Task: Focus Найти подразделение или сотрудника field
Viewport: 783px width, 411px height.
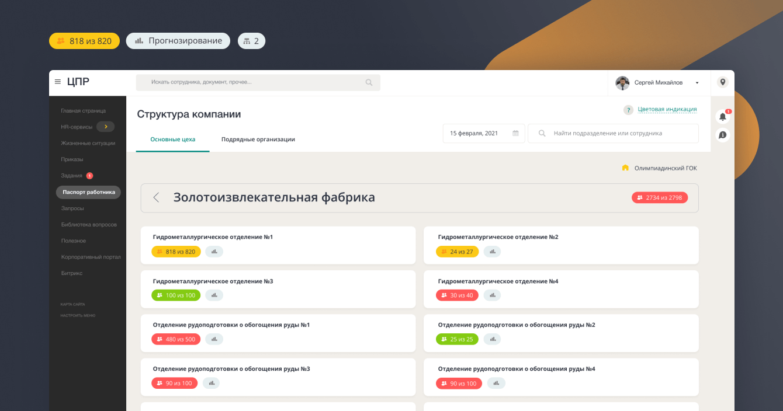Action: pos(613,133)
